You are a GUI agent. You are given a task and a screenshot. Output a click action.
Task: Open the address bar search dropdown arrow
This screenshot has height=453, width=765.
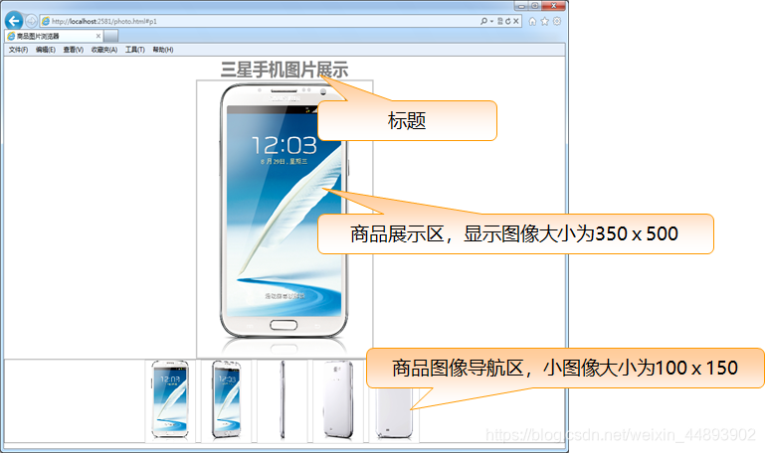[491, 21]
